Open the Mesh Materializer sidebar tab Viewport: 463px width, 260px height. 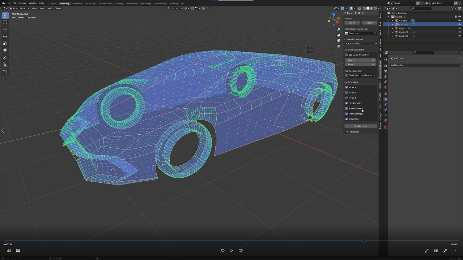(380, 48)
